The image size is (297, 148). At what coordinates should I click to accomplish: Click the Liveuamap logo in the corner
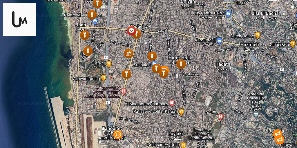pos(19,19)
